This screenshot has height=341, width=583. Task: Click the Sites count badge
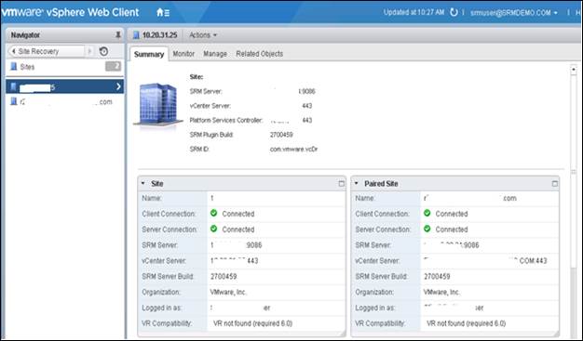point(113,66)
